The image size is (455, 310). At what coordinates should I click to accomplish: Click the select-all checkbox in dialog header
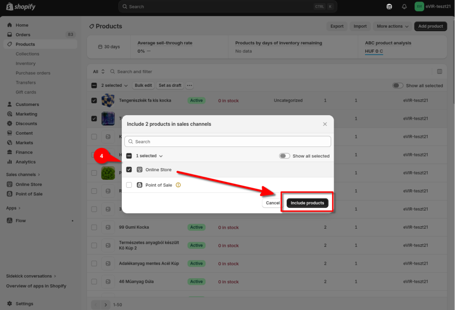pos(129,156)
